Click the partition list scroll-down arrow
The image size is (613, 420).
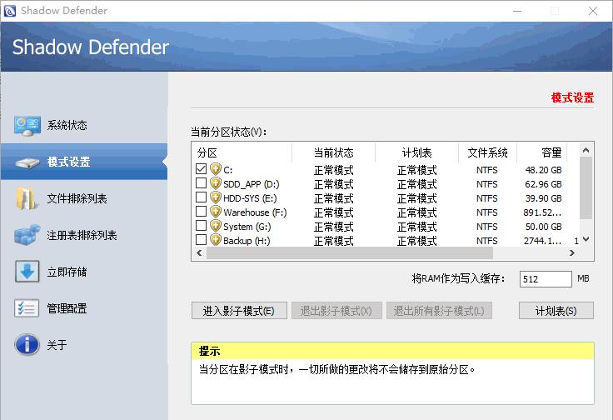pos(586,239)
